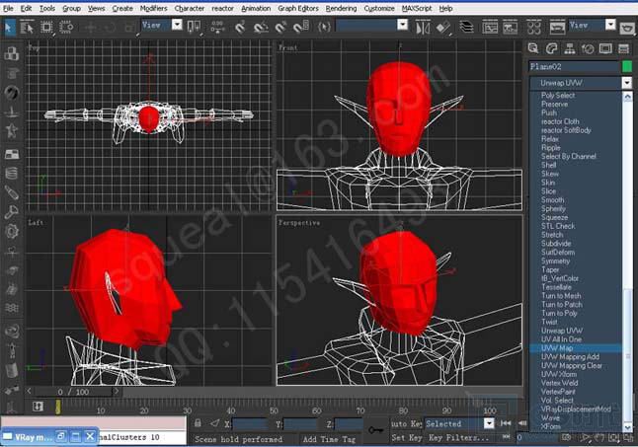Click the Edit Named Selection Sets icon

(324, 28)
